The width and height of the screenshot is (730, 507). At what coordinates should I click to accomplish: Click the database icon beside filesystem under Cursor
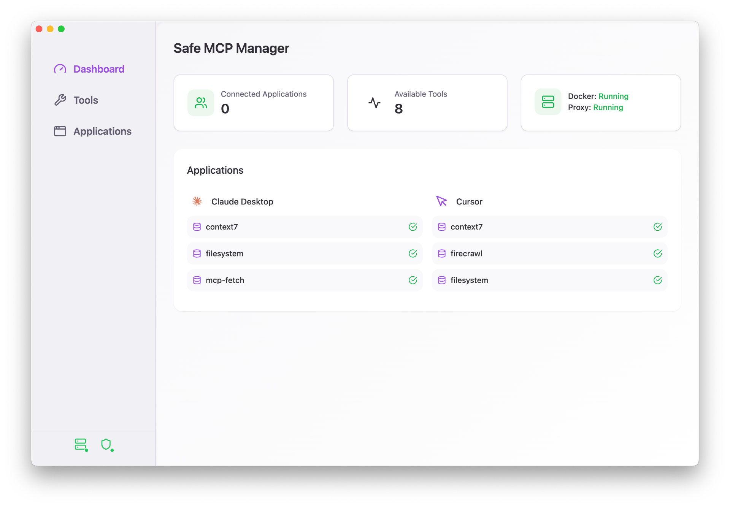click(x=441, y=280)
